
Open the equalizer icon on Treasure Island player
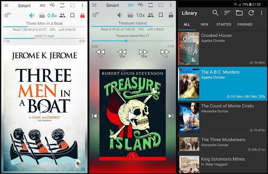(x=130, y=15)
